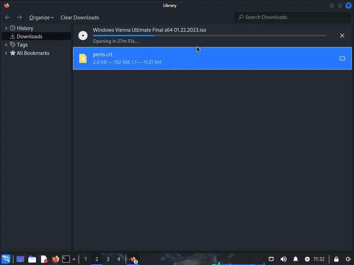Click the Windows Vienna ISO file name
The image size is (354, 265).
click(149, 30)
